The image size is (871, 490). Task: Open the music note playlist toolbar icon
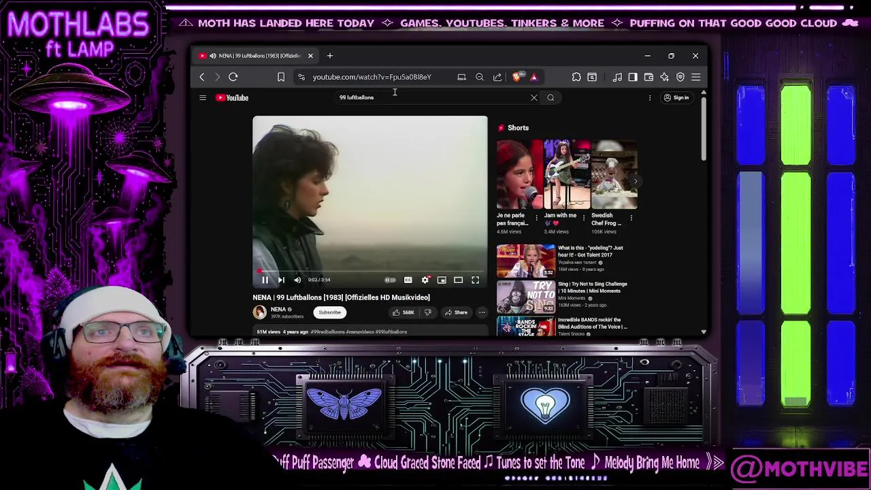point(617,77)
